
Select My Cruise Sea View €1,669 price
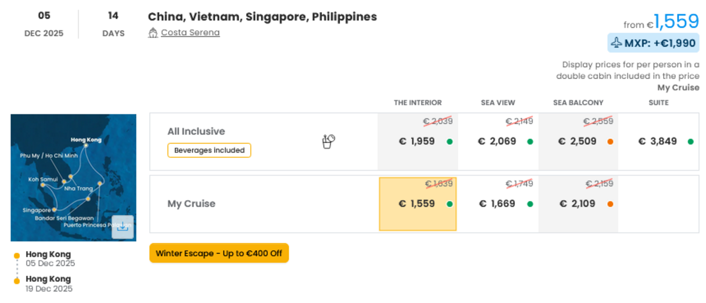coord(498,204)
